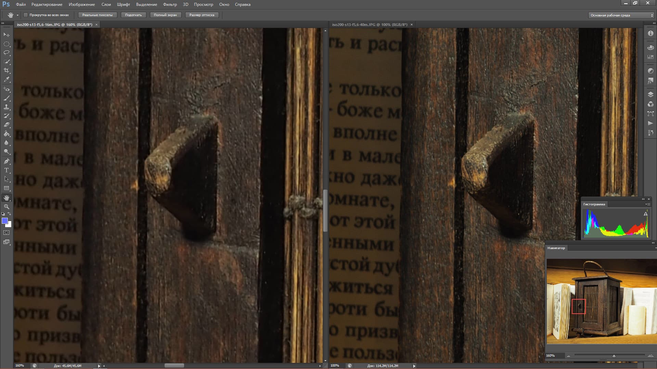Click the 'Полный экран' button
The height and width of the screenshot is (369, 657).
165,15
